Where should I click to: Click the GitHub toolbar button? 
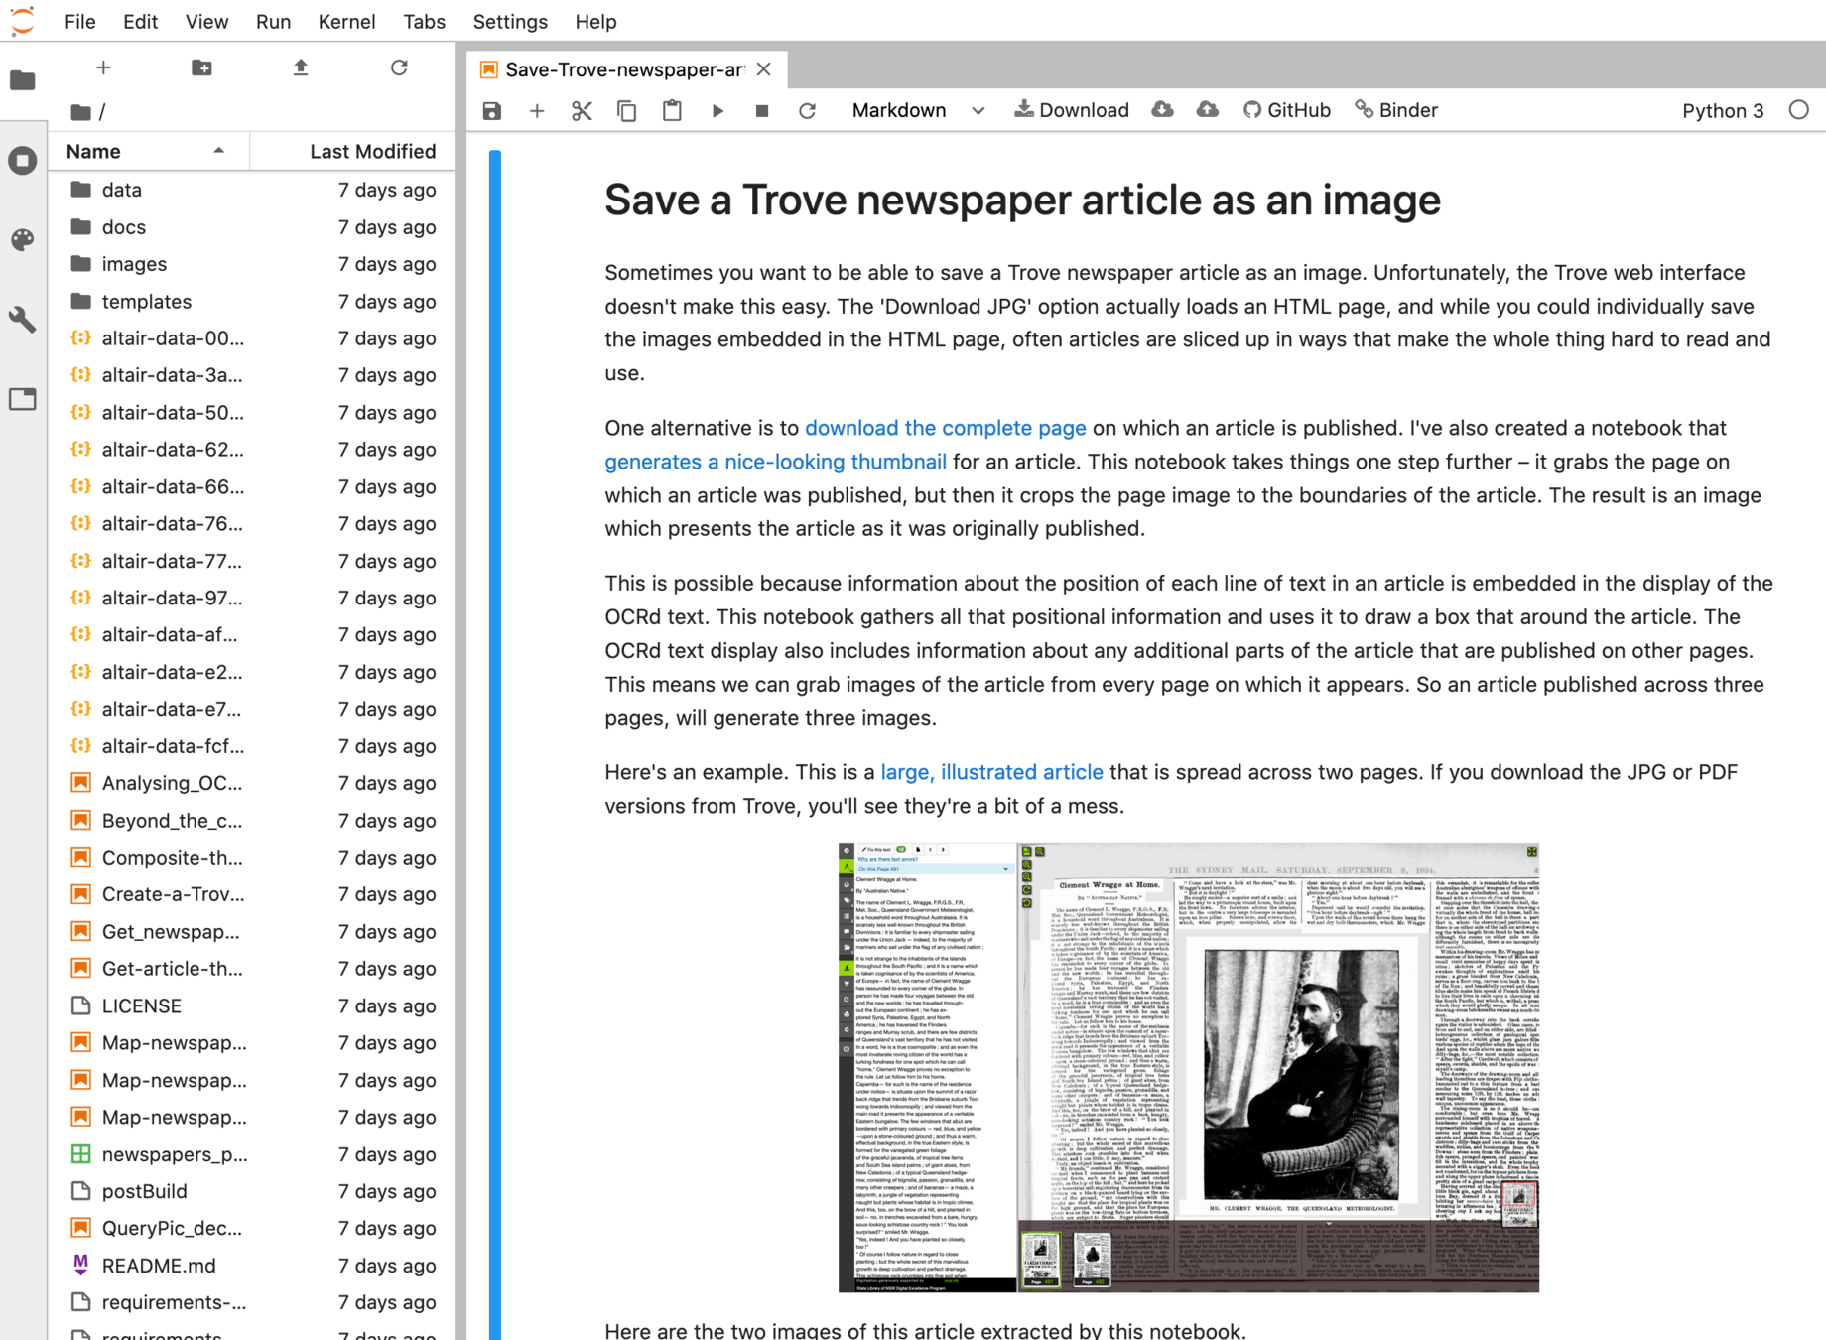pyautogui.click(x=1287, y=110)
